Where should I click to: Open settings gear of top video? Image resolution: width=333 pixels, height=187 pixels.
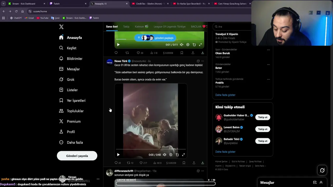(x=188, y=45)
